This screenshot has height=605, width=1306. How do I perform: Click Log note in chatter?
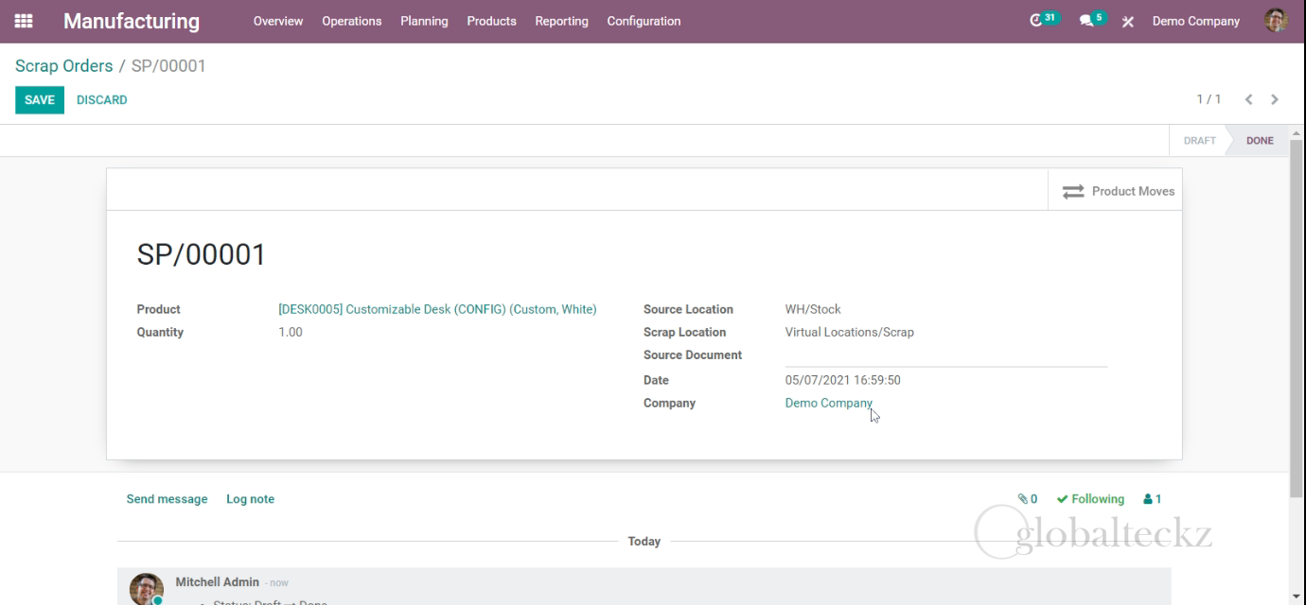pos(250,499)
